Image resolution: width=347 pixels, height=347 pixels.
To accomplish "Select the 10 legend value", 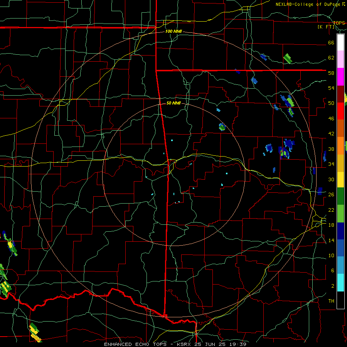I will pyautogui.click(x=331, y=256).
